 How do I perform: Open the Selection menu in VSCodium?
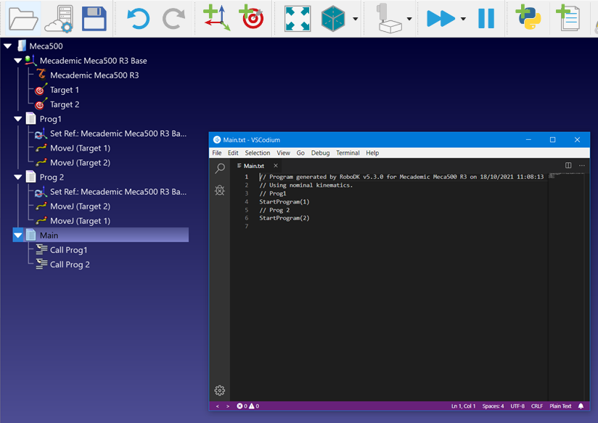(257, 153)
